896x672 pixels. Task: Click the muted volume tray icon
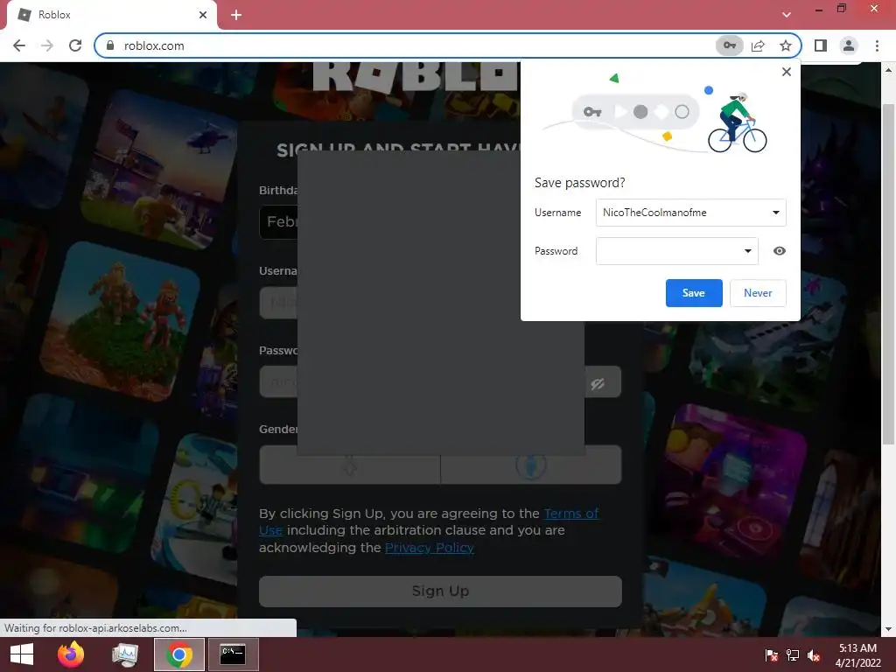click(x=814, y=655)
